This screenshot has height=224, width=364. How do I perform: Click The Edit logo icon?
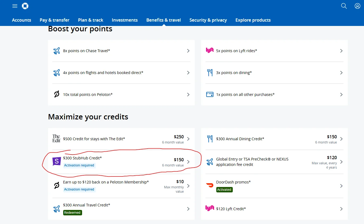56,139
